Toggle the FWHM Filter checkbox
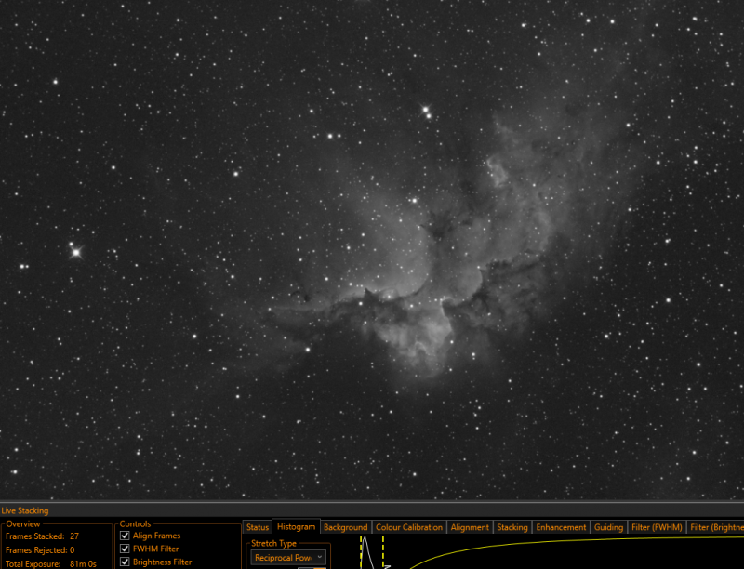 click(125, 549)
